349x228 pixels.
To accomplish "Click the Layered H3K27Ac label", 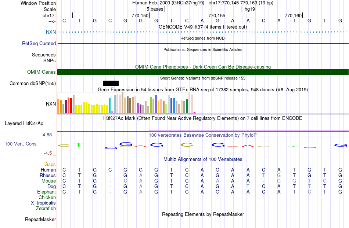I will point(24,123).
